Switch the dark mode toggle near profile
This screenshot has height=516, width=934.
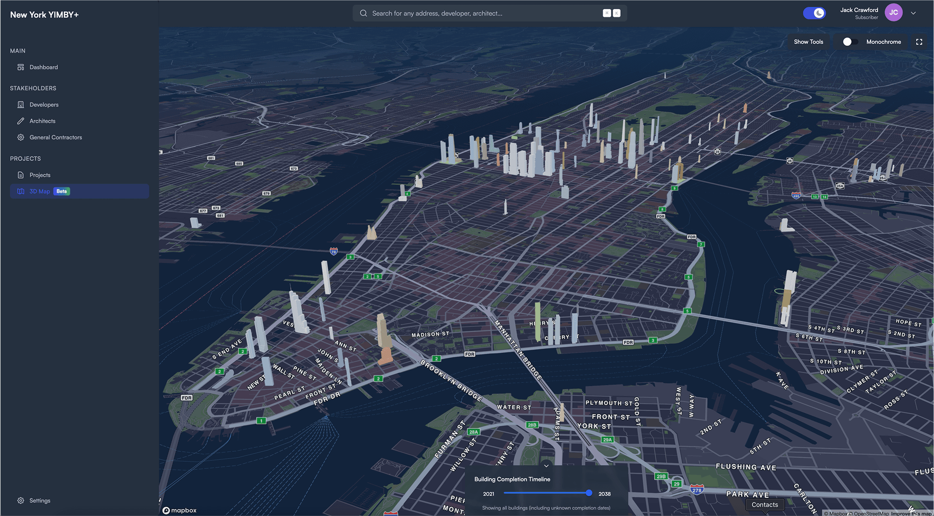(814, 13)
